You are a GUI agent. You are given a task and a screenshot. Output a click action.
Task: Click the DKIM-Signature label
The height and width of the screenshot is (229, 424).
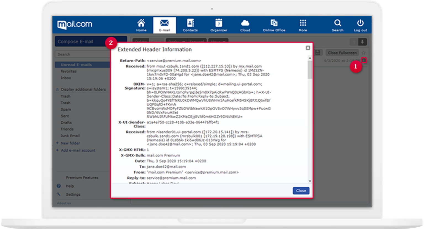pyautogui.click(x=135, y=86)
